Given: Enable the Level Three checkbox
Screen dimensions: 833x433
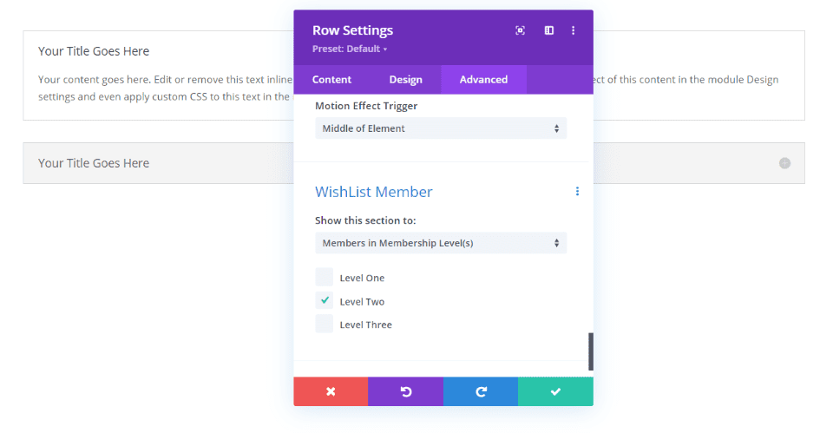Looking at the screenshot, I should click(325, 325).
